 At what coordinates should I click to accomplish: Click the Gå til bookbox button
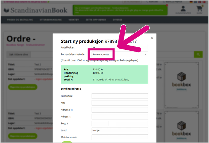tap(132, 2)
